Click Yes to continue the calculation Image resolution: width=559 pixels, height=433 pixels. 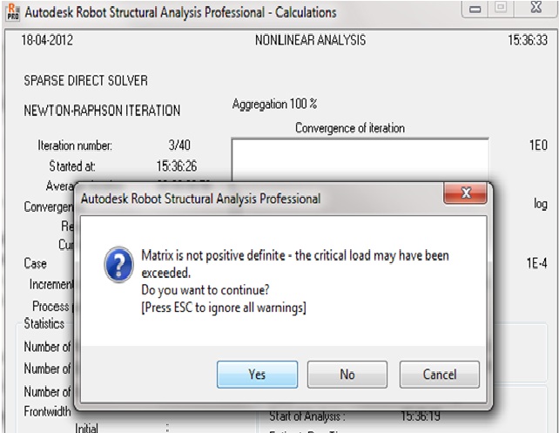pyautogui.click(x=257, y=374)
